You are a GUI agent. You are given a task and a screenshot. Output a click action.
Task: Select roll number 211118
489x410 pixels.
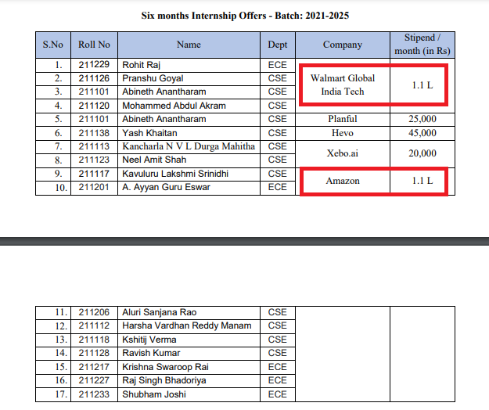pos(94,340)
